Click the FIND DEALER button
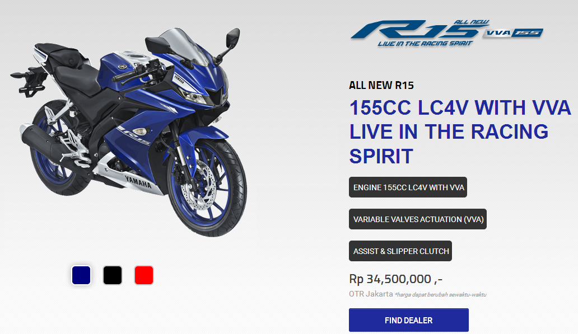 (x=409, y=320)
